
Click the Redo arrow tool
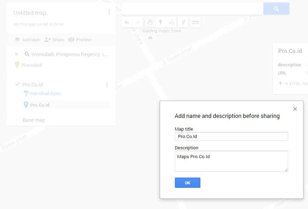pyautogui.click(x=138, y=22)
